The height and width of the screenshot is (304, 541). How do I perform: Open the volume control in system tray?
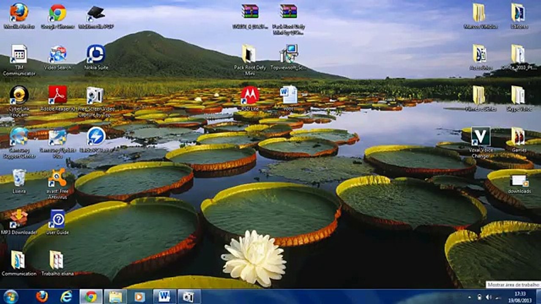pyautogui.click(x=489, y=297)
